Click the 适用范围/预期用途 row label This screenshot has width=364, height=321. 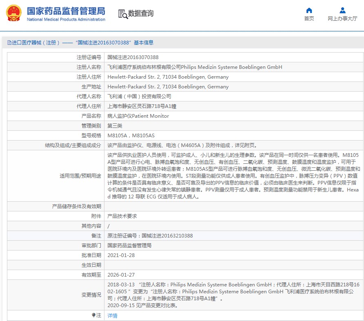click(80, 176)
